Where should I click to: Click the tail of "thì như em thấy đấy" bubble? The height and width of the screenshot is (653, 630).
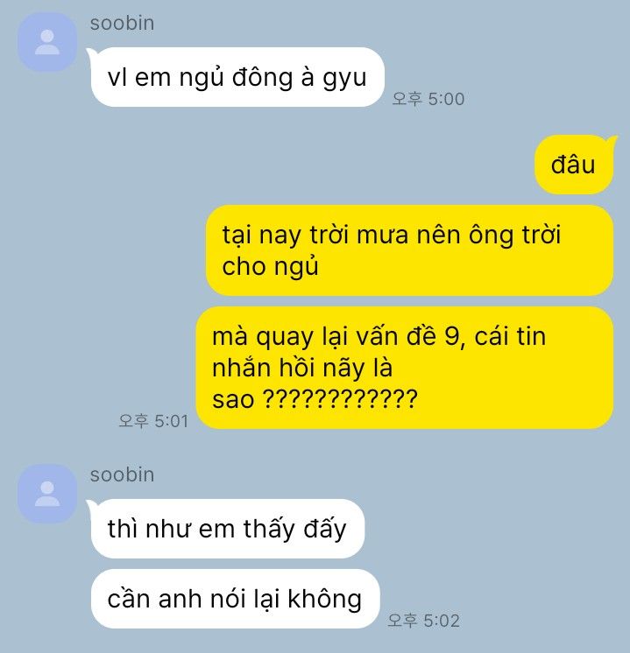(91, 505)
